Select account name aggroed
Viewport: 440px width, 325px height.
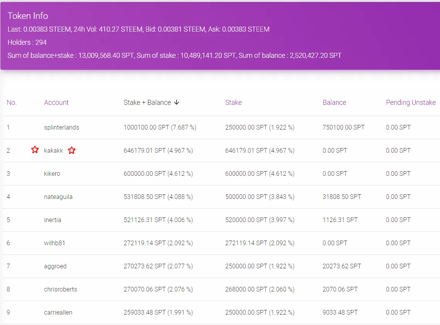click(55, 266)
